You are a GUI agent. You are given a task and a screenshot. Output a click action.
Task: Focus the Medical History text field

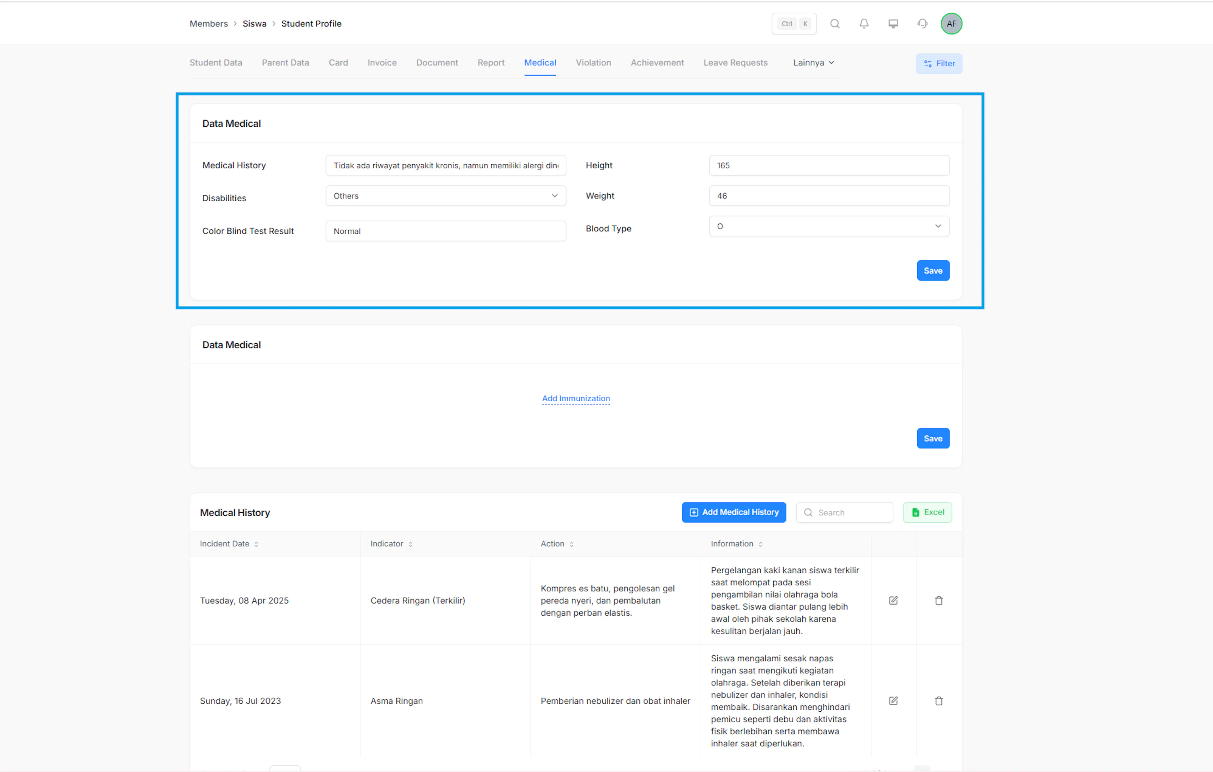pyautogui.click(x=446, y=165)
